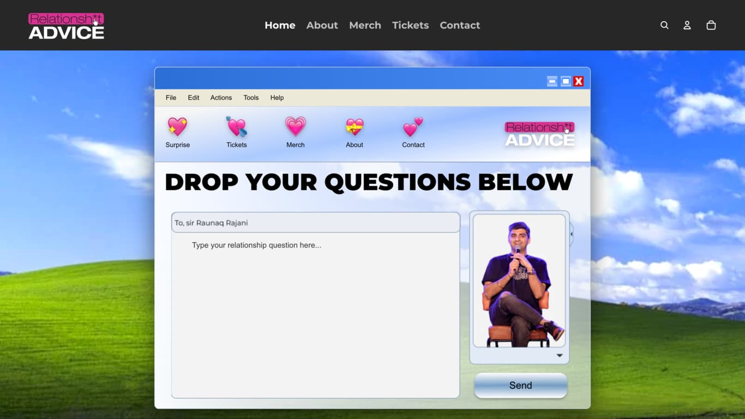Click the About ribbon heart icon
The width and height of the screenshot is (745, 419).
click(x=355, y=127)
